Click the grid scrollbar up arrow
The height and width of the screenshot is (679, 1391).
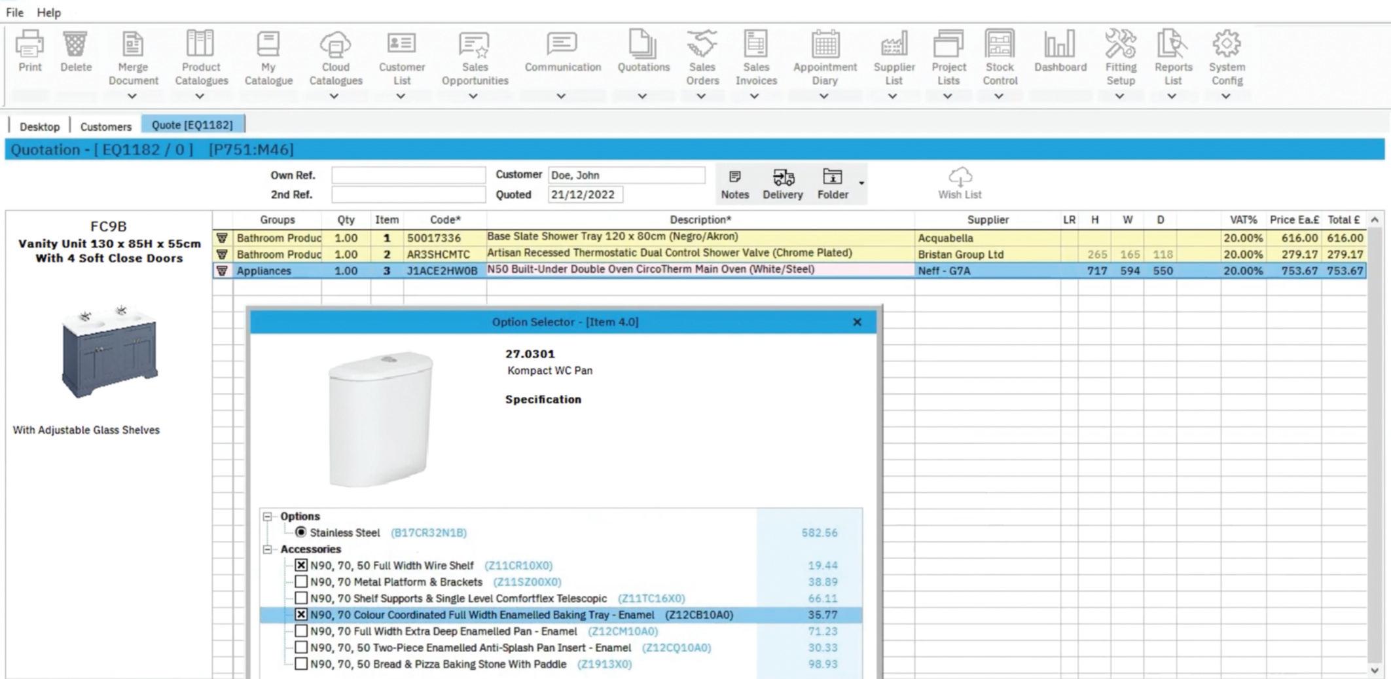[1375, 220]
